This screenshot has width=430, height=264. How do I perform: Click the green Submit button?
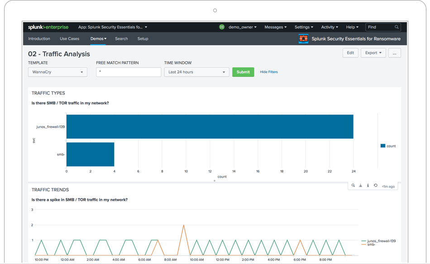tap(243, 72)
